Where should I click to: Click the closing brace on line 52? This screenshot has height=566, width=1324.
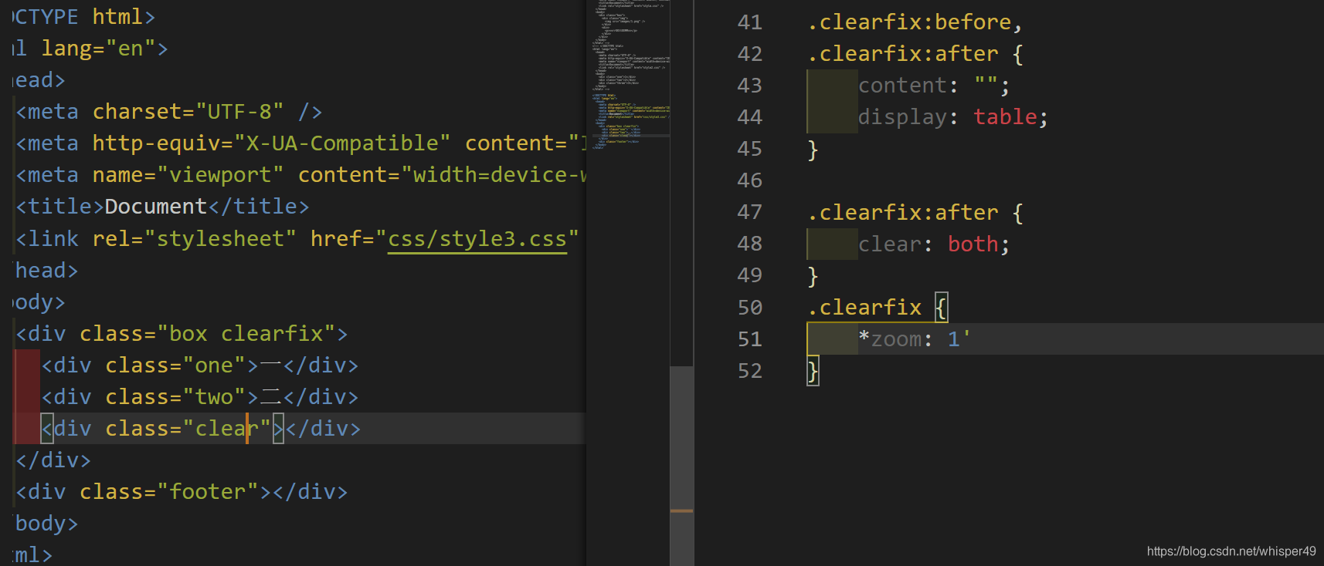click(x=813, y=371)
